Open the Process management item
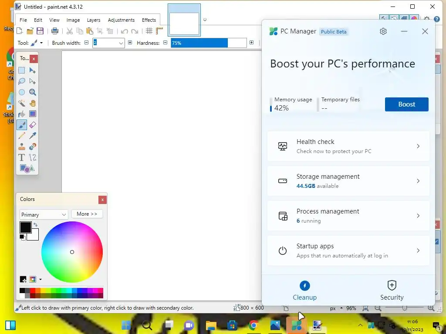Screen dimensions: 446x334 [x=348, y=216]
